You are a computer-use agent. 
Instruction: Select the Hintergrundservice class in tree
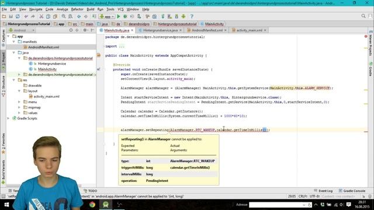[52, 64]
